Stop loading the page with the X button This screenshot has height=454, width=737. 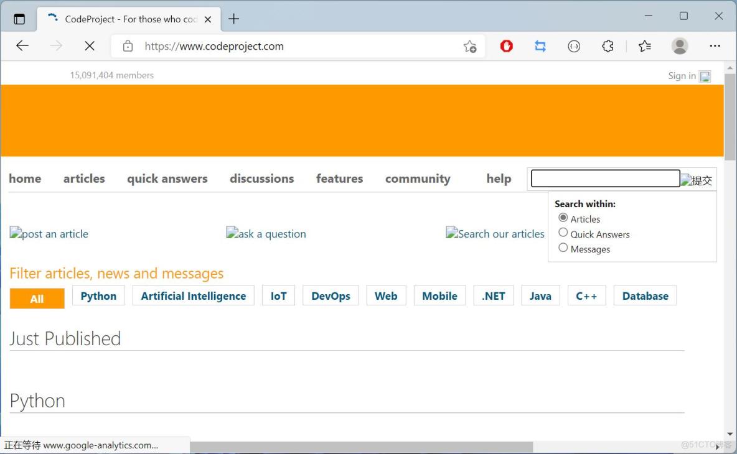tap(89, 46)
